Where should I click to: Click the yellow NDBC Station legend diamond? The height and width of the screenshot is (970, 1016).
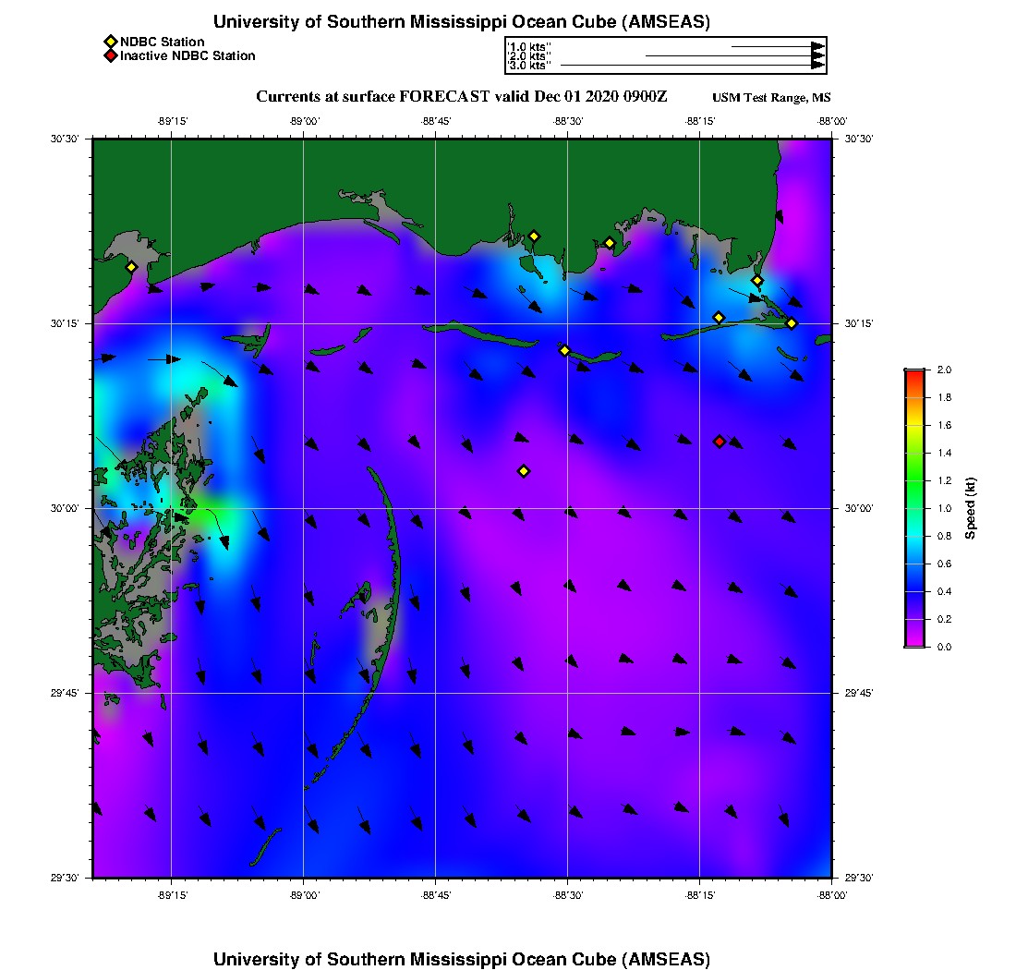pyautogui.click(x=110, y=42)
